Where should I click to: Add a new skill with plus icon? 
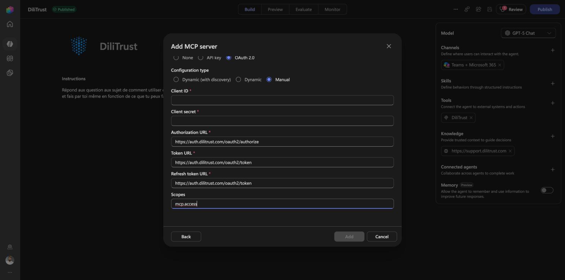click(x=552, y=84)
